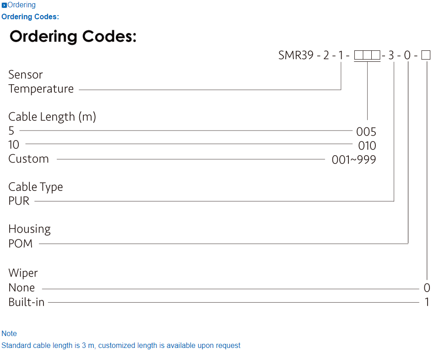The height and width of the screenshot is (353, 434).
Task: Click the bold Ordering Codes: diagram title
Action: [73, 37]
